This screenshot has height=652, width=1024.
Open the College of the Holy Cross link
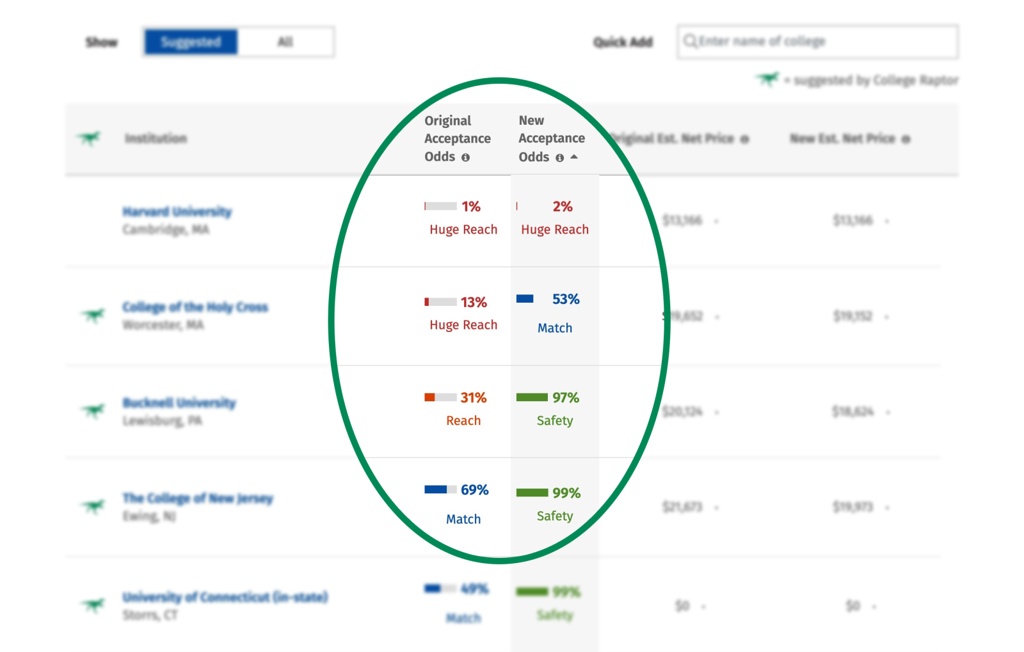point(195,307)
